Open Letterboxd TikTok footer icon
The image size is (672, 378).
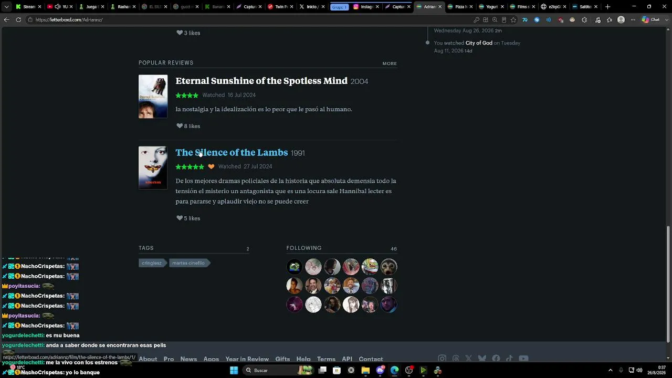pos(509,359)
